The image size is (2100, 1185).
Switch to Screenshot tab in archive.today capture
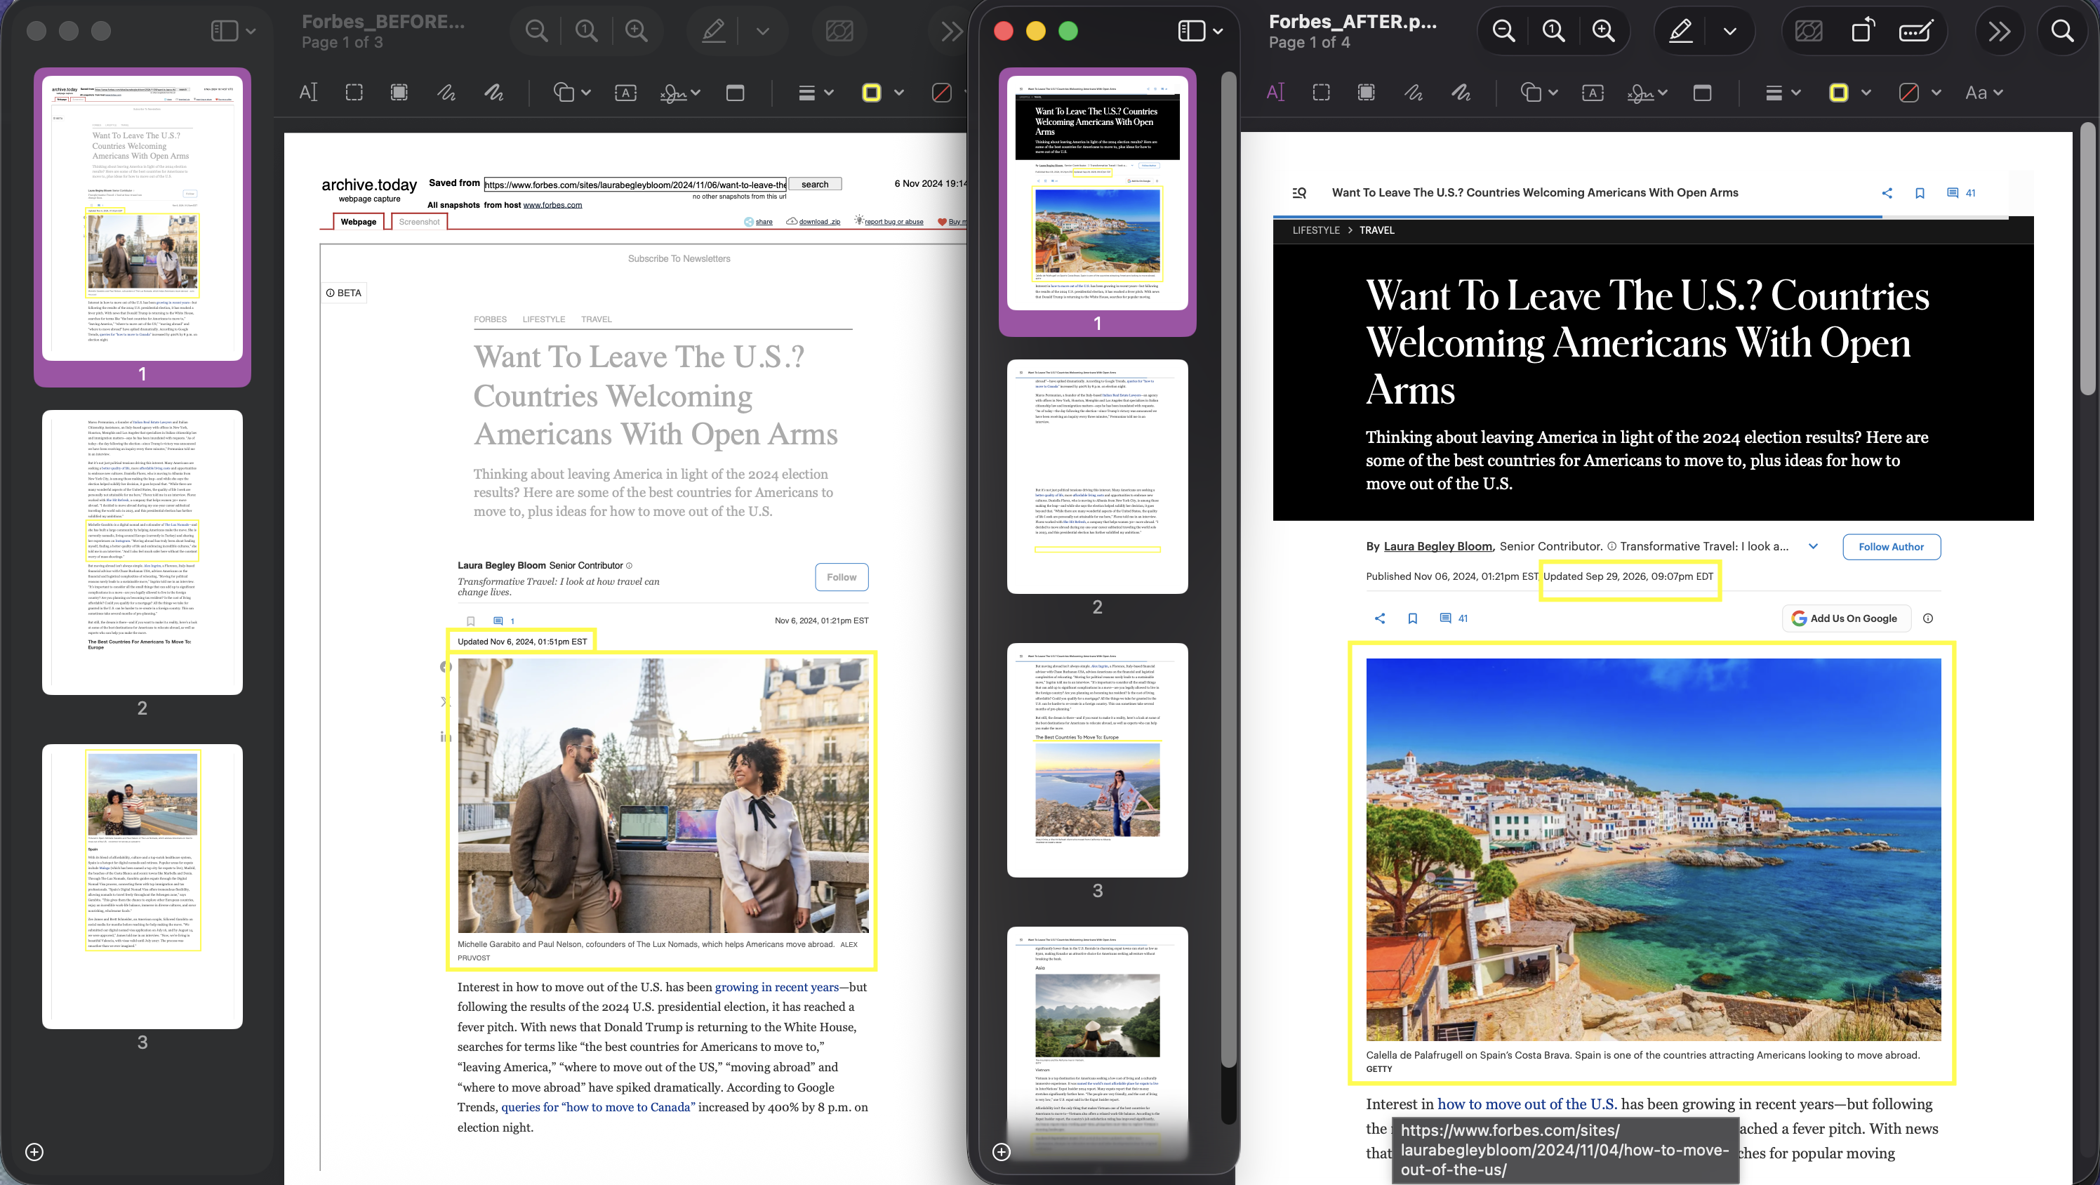coord(419,222)
